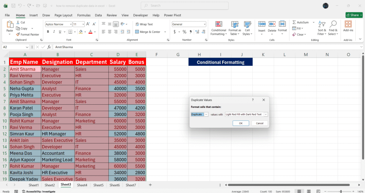The width and height of the screenshot is (365, 193).
Task: Apply the red Font Color
Action: pos(91,32)
